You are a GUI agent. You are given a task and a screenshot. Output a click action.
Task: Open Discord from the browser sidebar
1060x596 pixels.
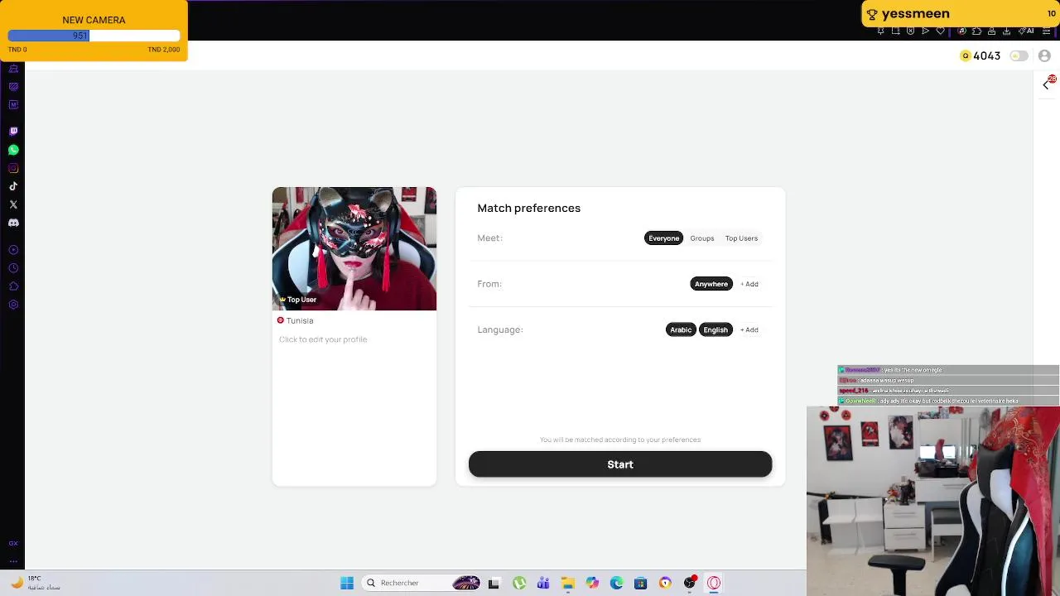pos(13,223)
